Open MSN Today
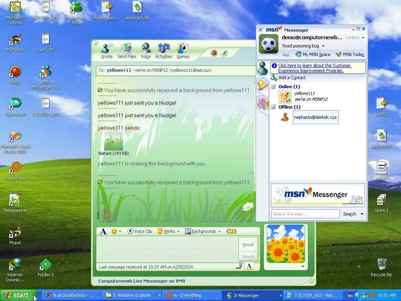 point(350,54)
